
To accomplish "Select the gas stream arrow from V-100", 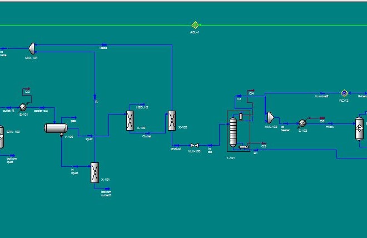I will coord(74,117).
